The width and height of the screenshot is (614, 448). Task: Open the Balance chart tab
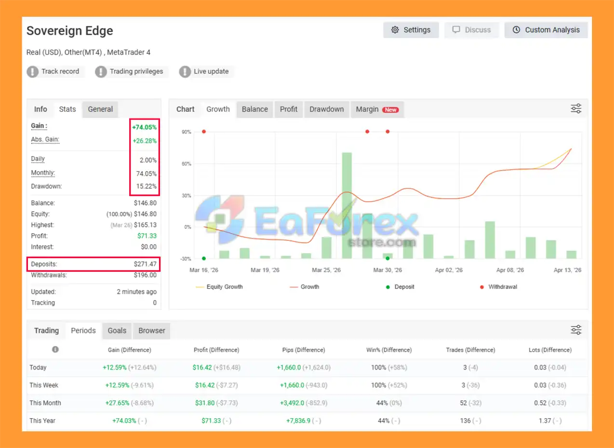254,109
